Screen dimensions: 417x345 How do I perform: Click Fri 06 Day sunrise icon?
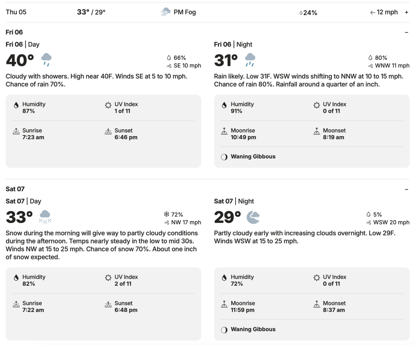click(16, 131)
